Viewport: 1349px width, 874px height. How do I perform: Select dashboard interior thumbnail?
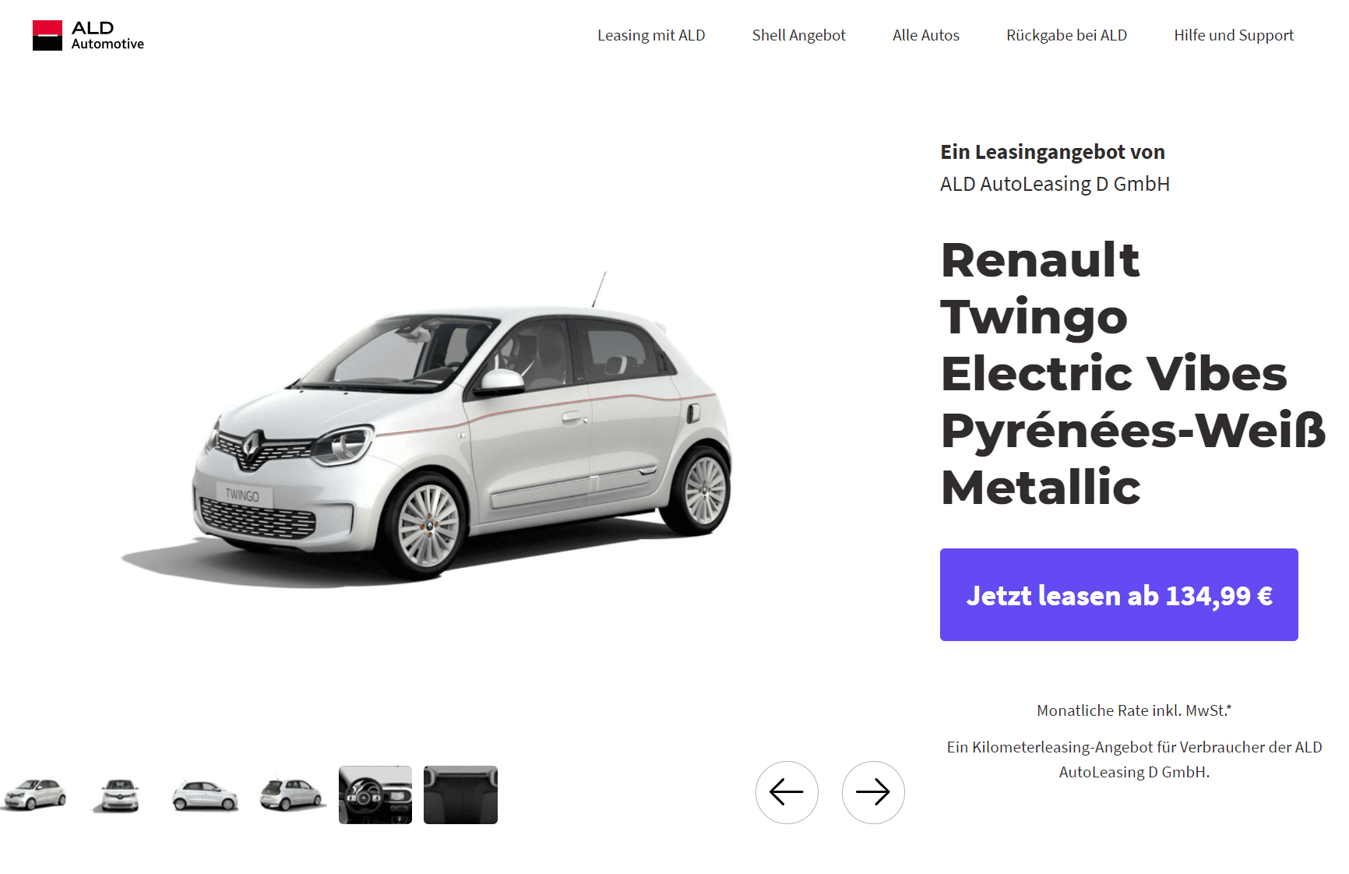tap(375, 795)
